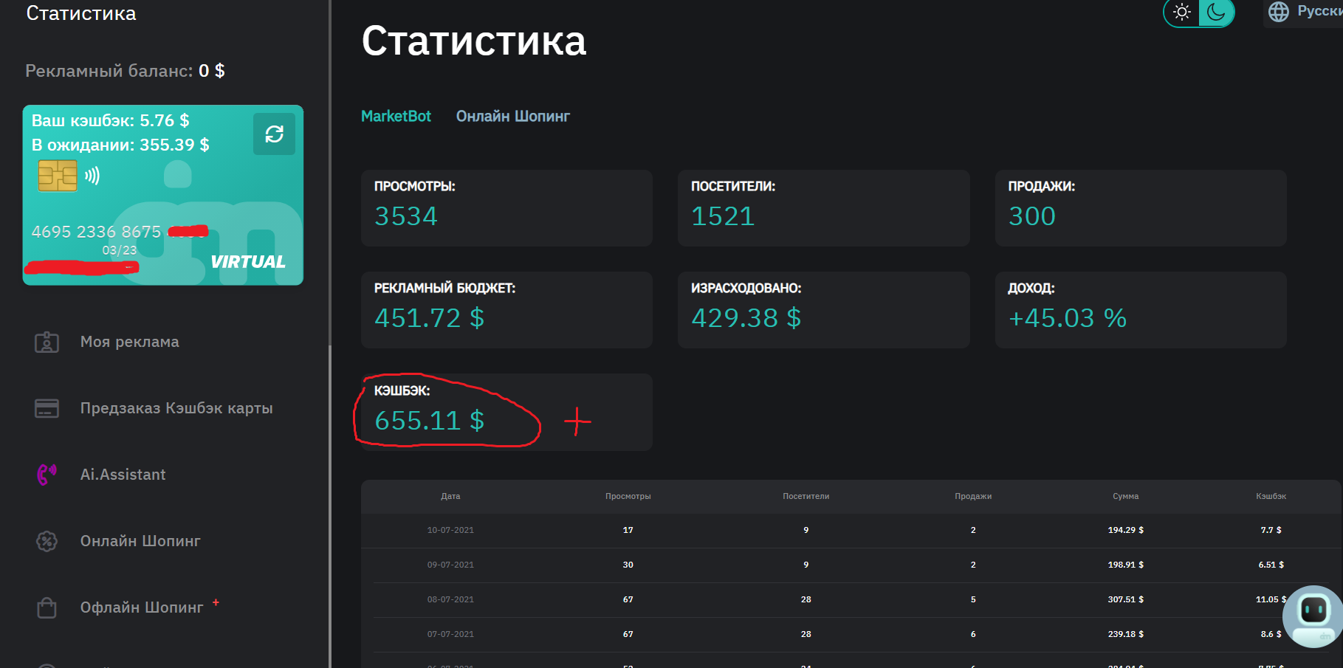
Task: Click the Моя реклама sidebar icon
Action: (47, 342)
